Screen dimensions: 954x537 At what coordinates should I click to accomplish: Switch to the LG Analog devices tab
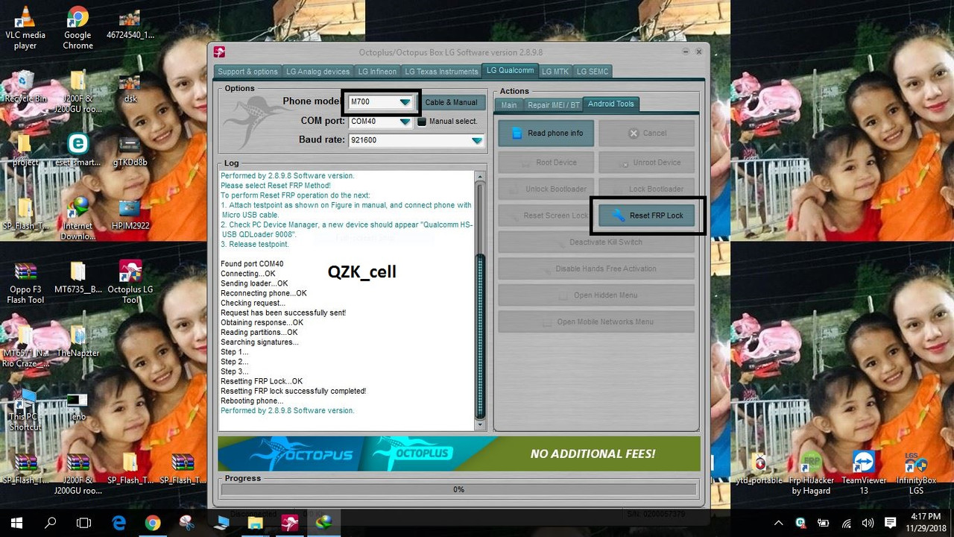tap(318, 72)
